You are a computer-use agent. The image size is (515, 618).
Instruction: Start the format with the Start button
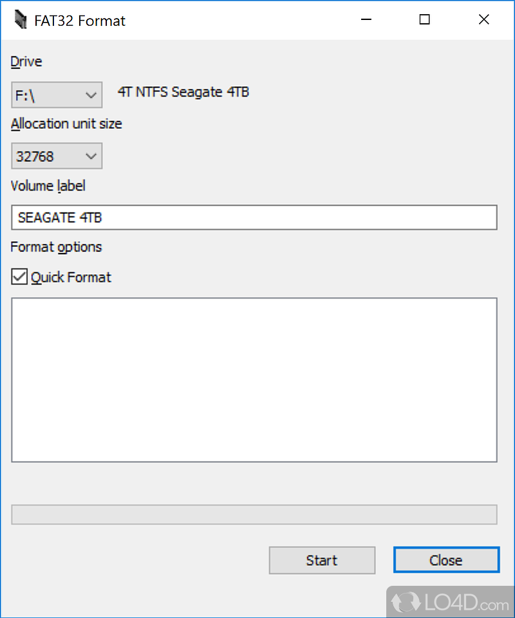322,560
